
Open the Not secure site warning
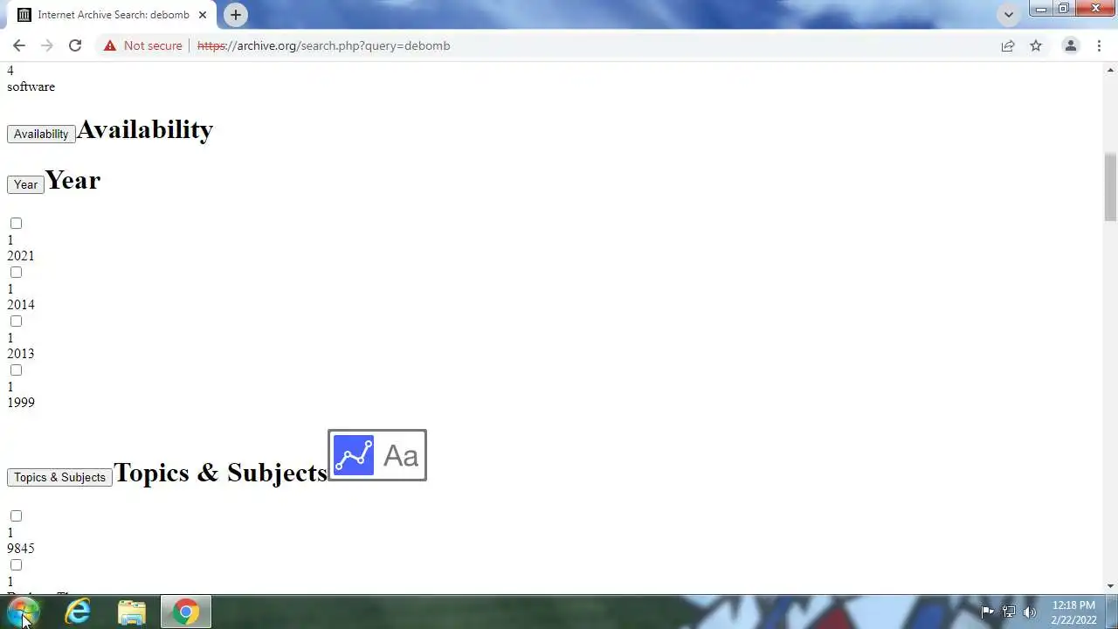[x=143, y=45]
